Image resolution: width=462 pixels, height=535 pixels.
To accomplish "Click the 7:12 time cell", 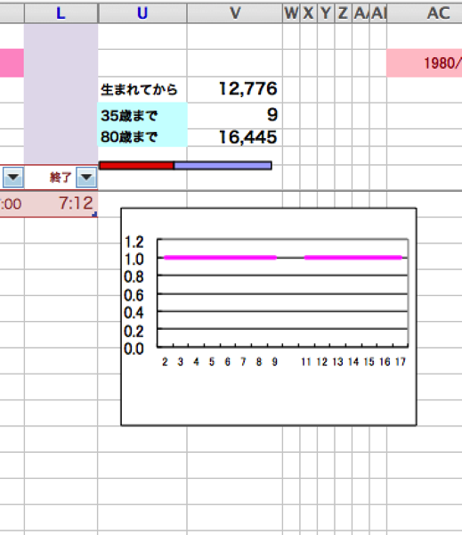I will pos(61,203).
